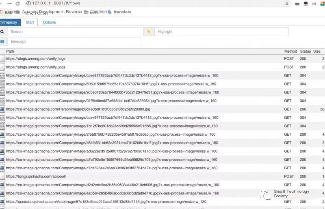Click the image icon of ad622acd512e row
This screenshot has width=325, height=209.
click(2, 151)
